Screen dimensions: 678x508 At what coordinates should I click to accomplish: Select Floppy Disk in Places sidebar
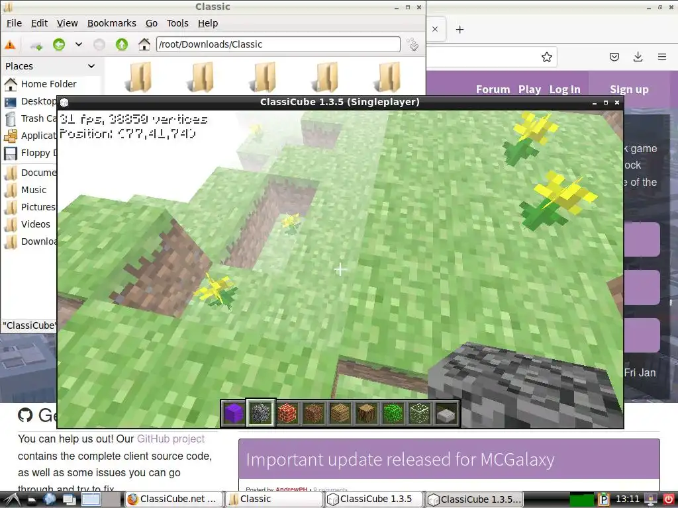click(29, 153)
